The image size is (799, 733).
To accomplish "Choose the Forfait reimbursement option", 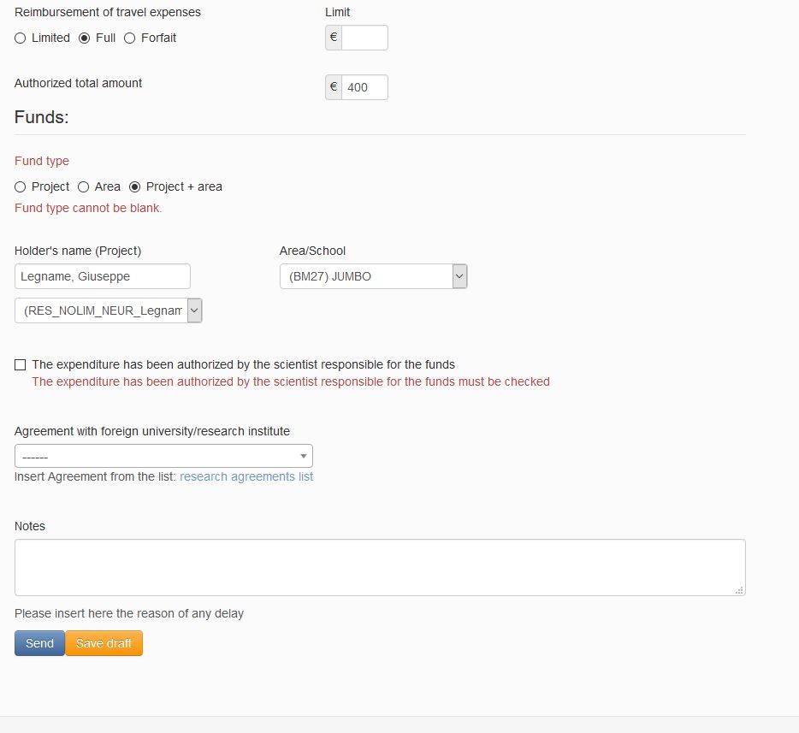I will (130, 38).
